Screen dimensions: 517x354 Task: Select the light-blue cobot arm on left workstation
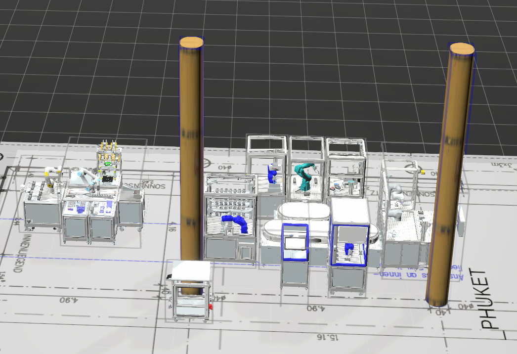[x=86, y=179]
